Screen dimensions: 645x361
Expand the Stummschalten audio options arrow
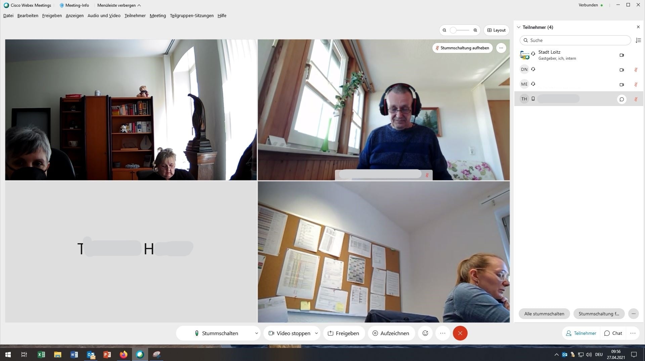(256, 333)
